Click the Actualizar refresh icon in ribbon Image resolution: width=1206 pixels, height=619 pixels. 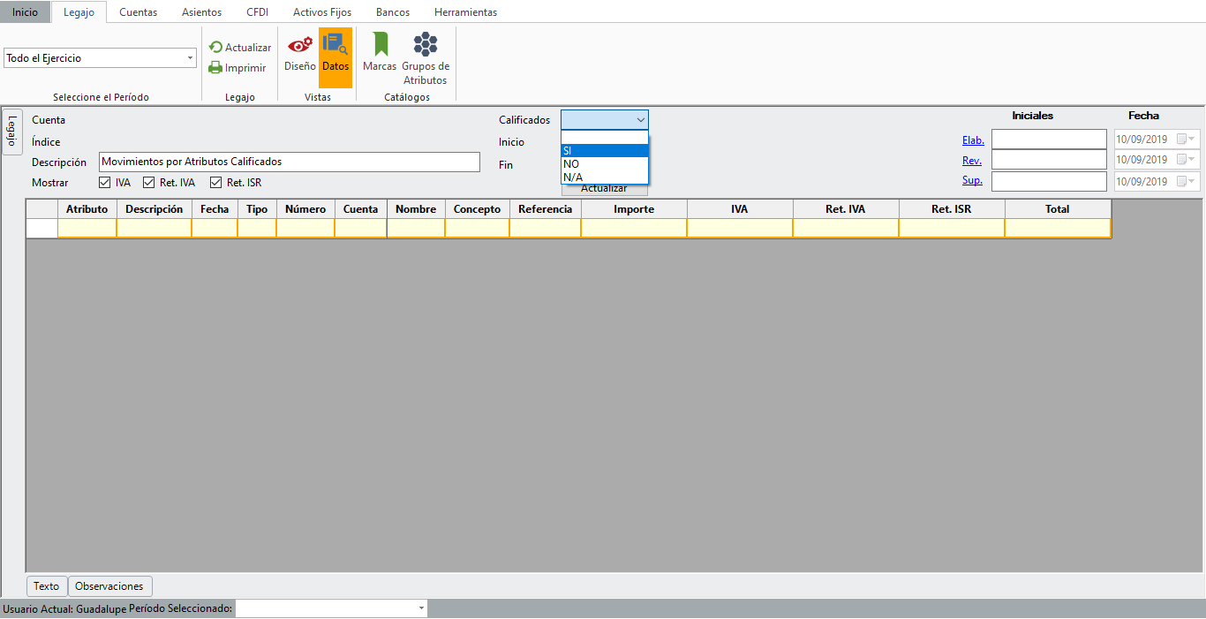tap(216, 48)
